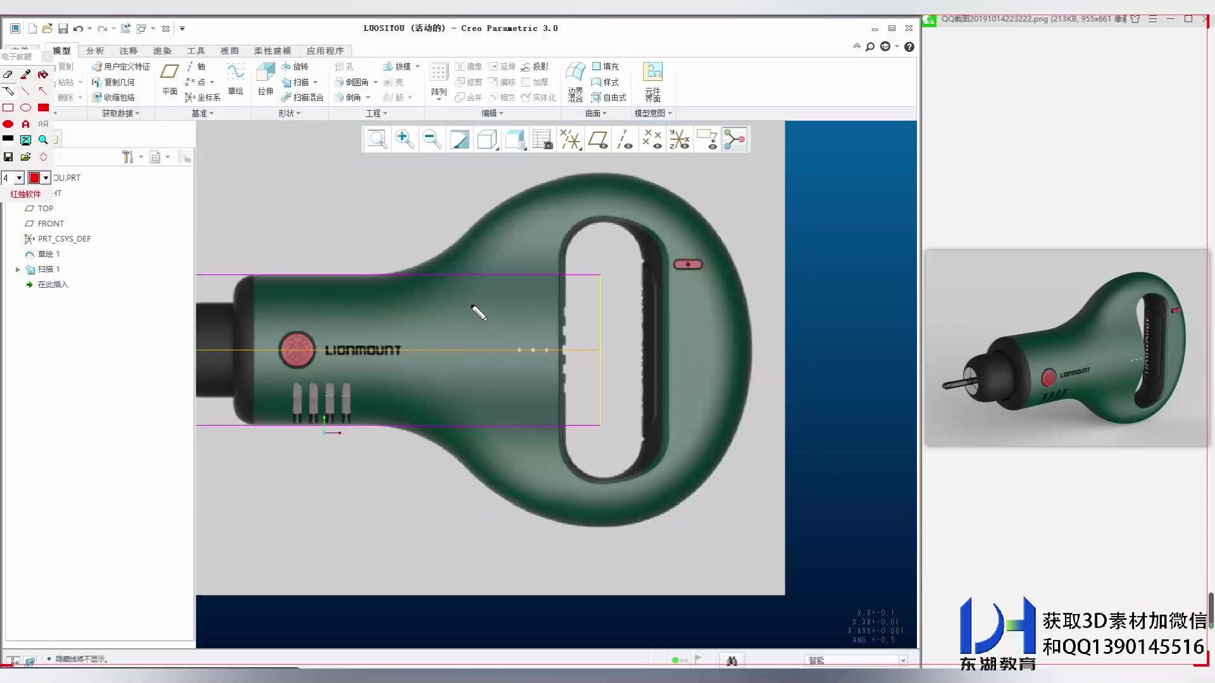Open the view manager icon
Viewport: 1215px width, 683px height.
(x=542, y=139)
